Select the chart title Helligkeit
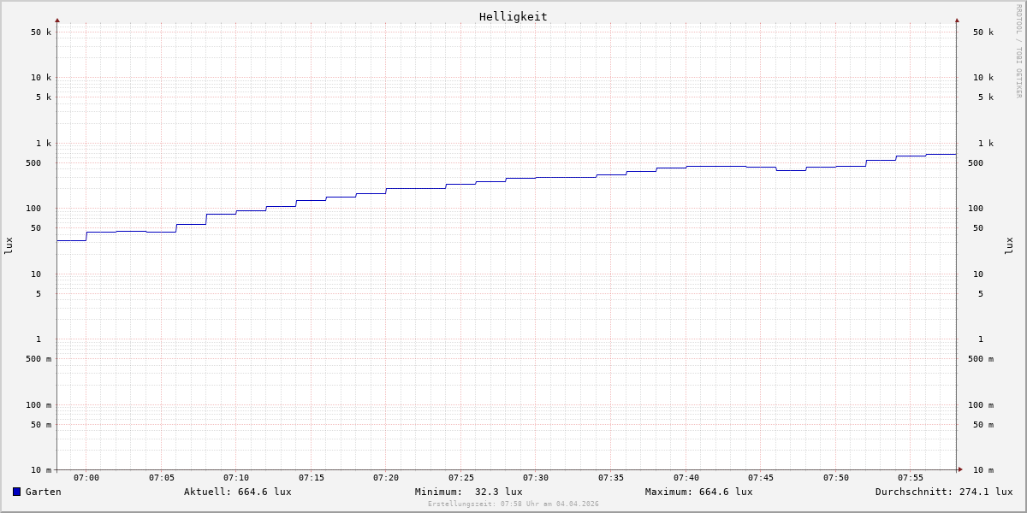 coord(513,16)
